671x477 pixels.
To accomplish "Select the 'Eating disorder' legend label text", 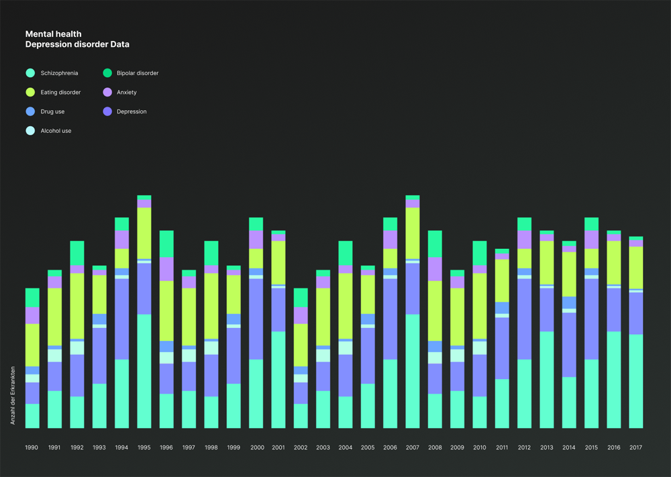I will coord(60,93).
